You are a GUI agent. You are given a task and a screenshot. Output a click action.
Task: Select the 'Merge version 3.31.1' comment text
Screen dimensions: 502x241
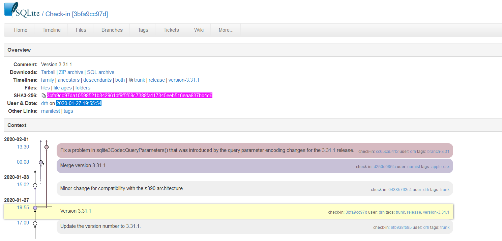83,165
